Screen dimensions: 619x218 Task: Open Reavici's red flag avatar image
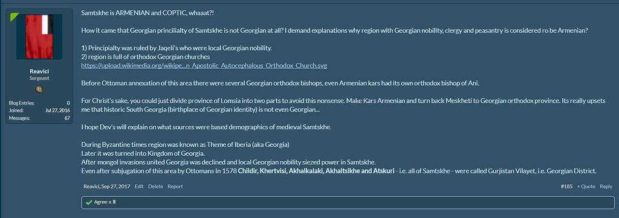(x=39, y=37)
